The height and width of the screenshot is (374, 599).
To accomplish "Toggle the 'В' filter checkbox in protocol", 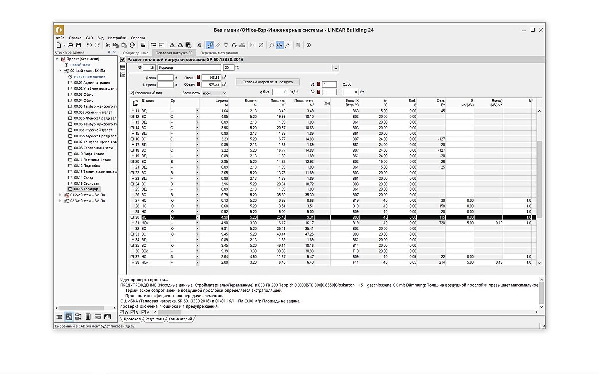I will [133, 312].
